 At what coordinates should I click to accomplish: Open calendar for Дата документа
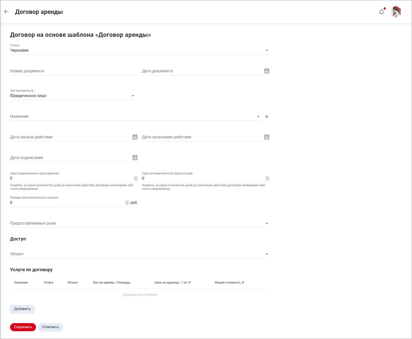coord(267,71)
